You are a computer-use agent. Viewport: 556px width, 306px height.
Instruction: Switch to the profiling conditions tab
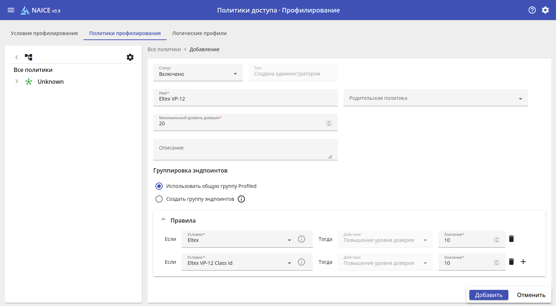[44, 33]
